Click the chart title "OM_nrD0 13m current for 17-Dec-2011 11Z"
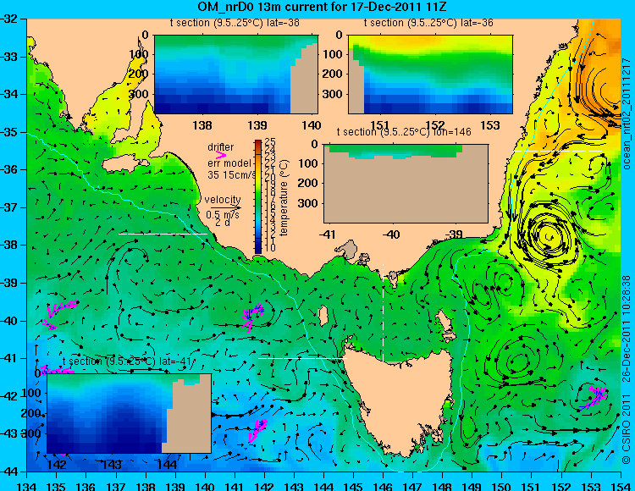Image resolution: width=635 pixels, height=491 pixels. pyautogui.click(x=322, y=7)
